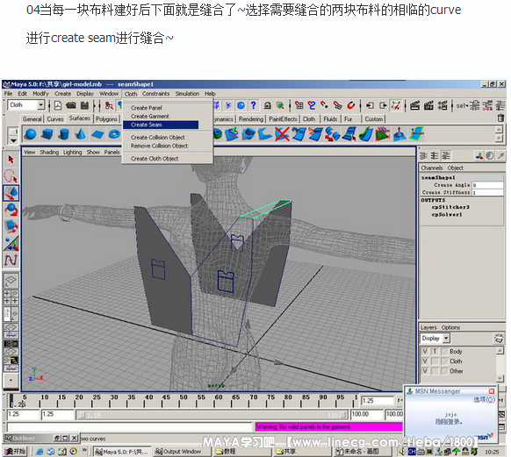511x457 pixels.
Task: Open the shelf menu black triangle
Action: 13,140
